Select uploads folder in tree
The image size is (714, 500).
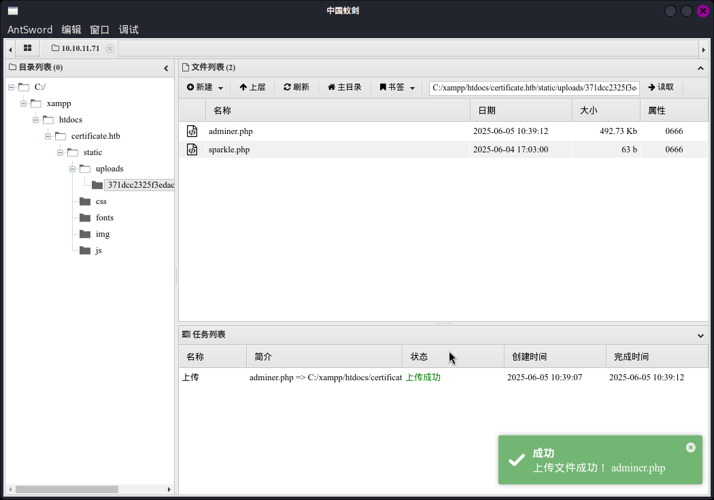109,169
